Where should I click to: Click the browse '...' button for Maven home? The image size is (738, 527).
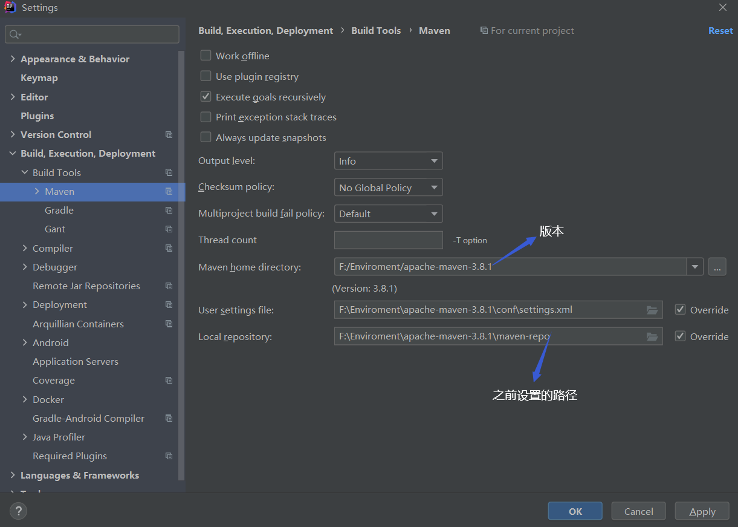click(x=717, y=267)
